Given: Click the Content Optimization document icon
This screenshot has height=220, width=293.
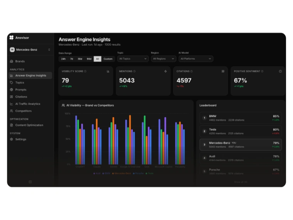Looking at the screenshot, I should pos(12,125).
